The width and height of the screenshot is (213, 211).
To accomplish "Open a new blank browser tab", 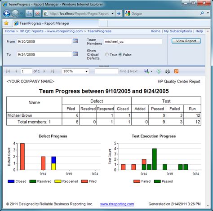I will click(103, 23).
